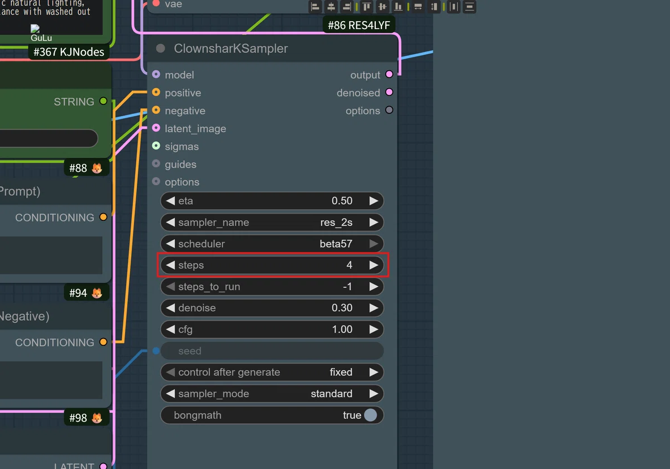
Task: Click the #86 RES4LYF badge
Action: (x=359, y=25)
